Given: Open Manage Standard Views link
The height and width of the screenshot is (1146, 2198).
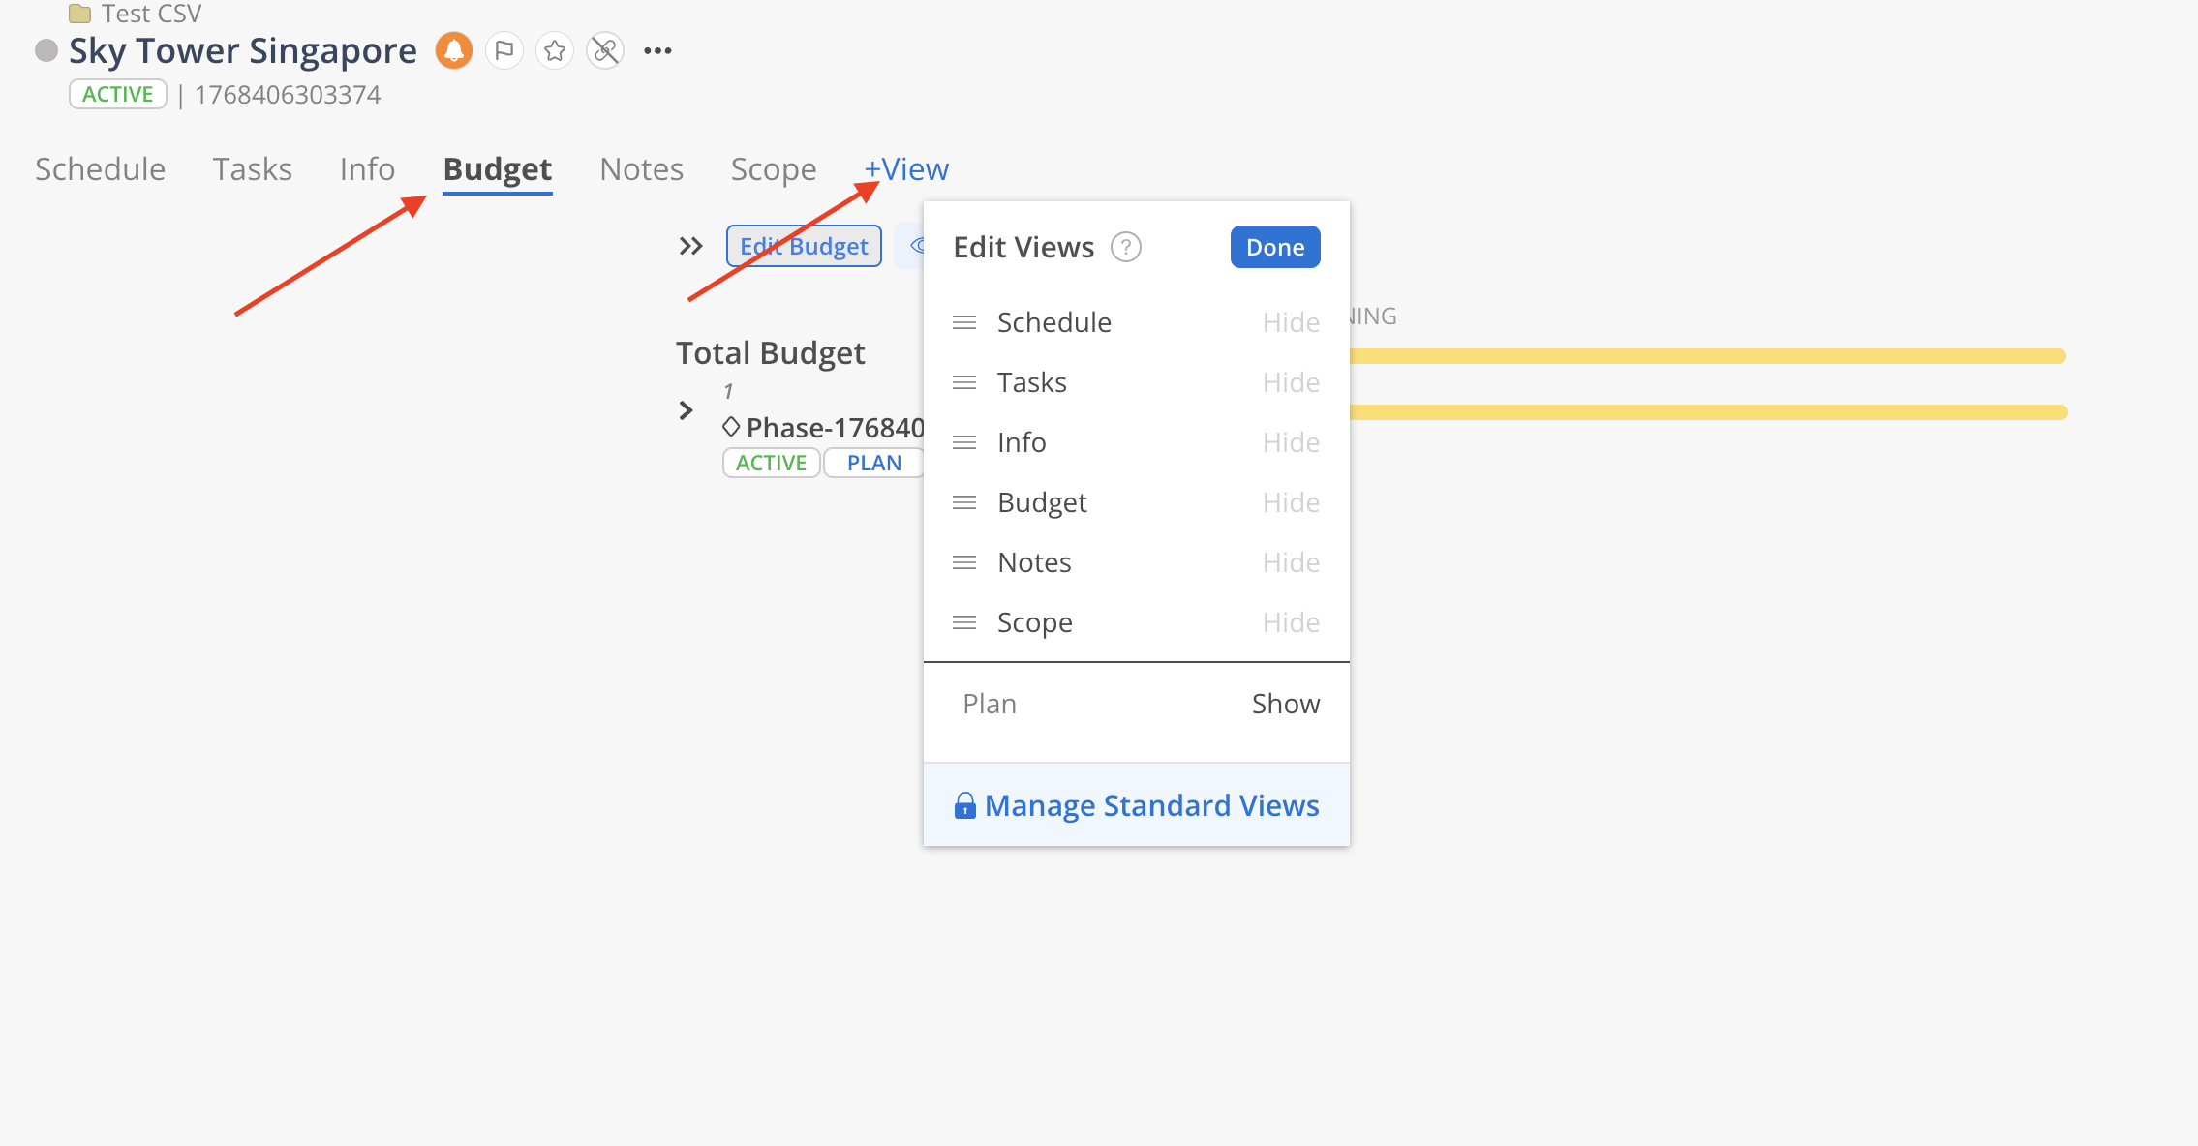Looking at the screenshot, I should tap(1151, 805).
